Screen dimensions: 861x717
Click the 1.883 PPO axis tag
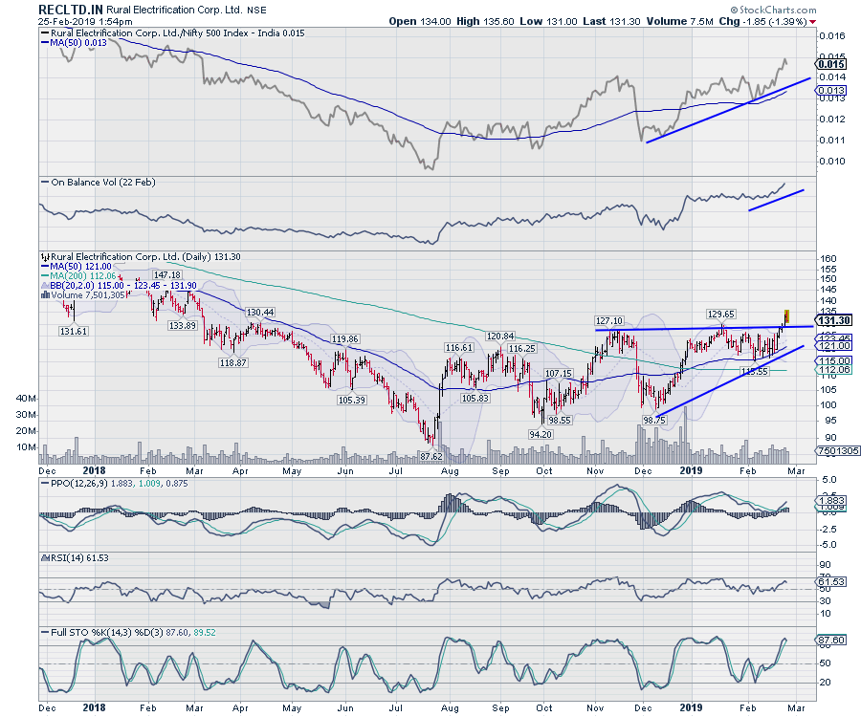click(x=830, y=500)
